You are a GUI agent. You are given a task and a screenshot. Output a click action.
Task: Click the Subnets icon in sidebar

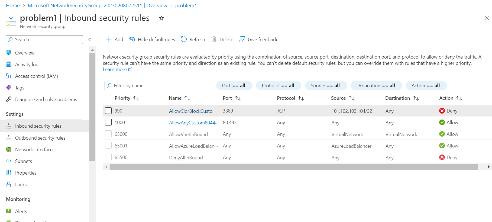click(x=9, y=161)
